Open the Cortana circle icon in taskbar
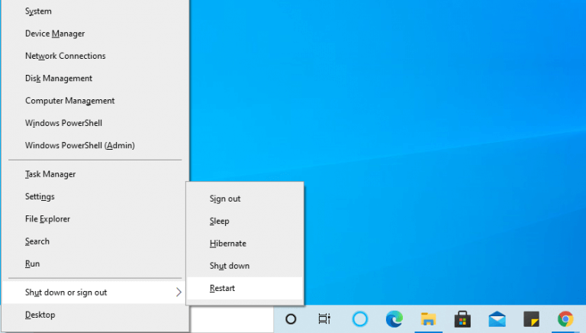Image resolution: width=586 pixels, height=333 pixels. coord(360,318)
